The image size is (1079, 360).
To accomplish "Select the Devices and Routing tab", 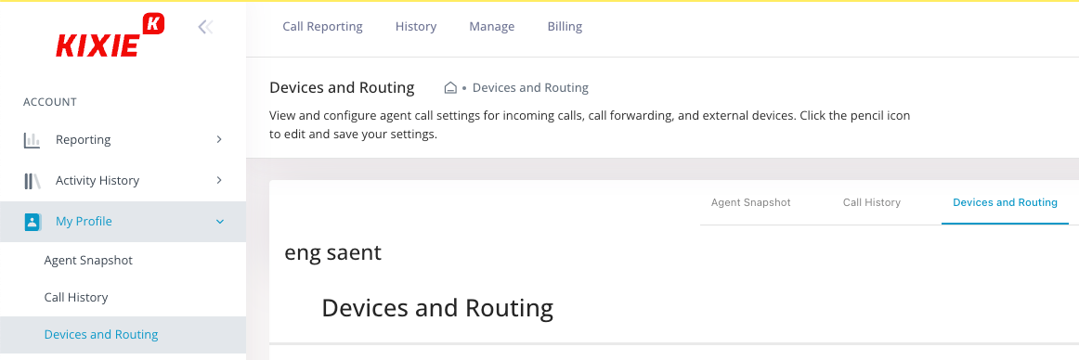I will click(x=1005, y=202).
